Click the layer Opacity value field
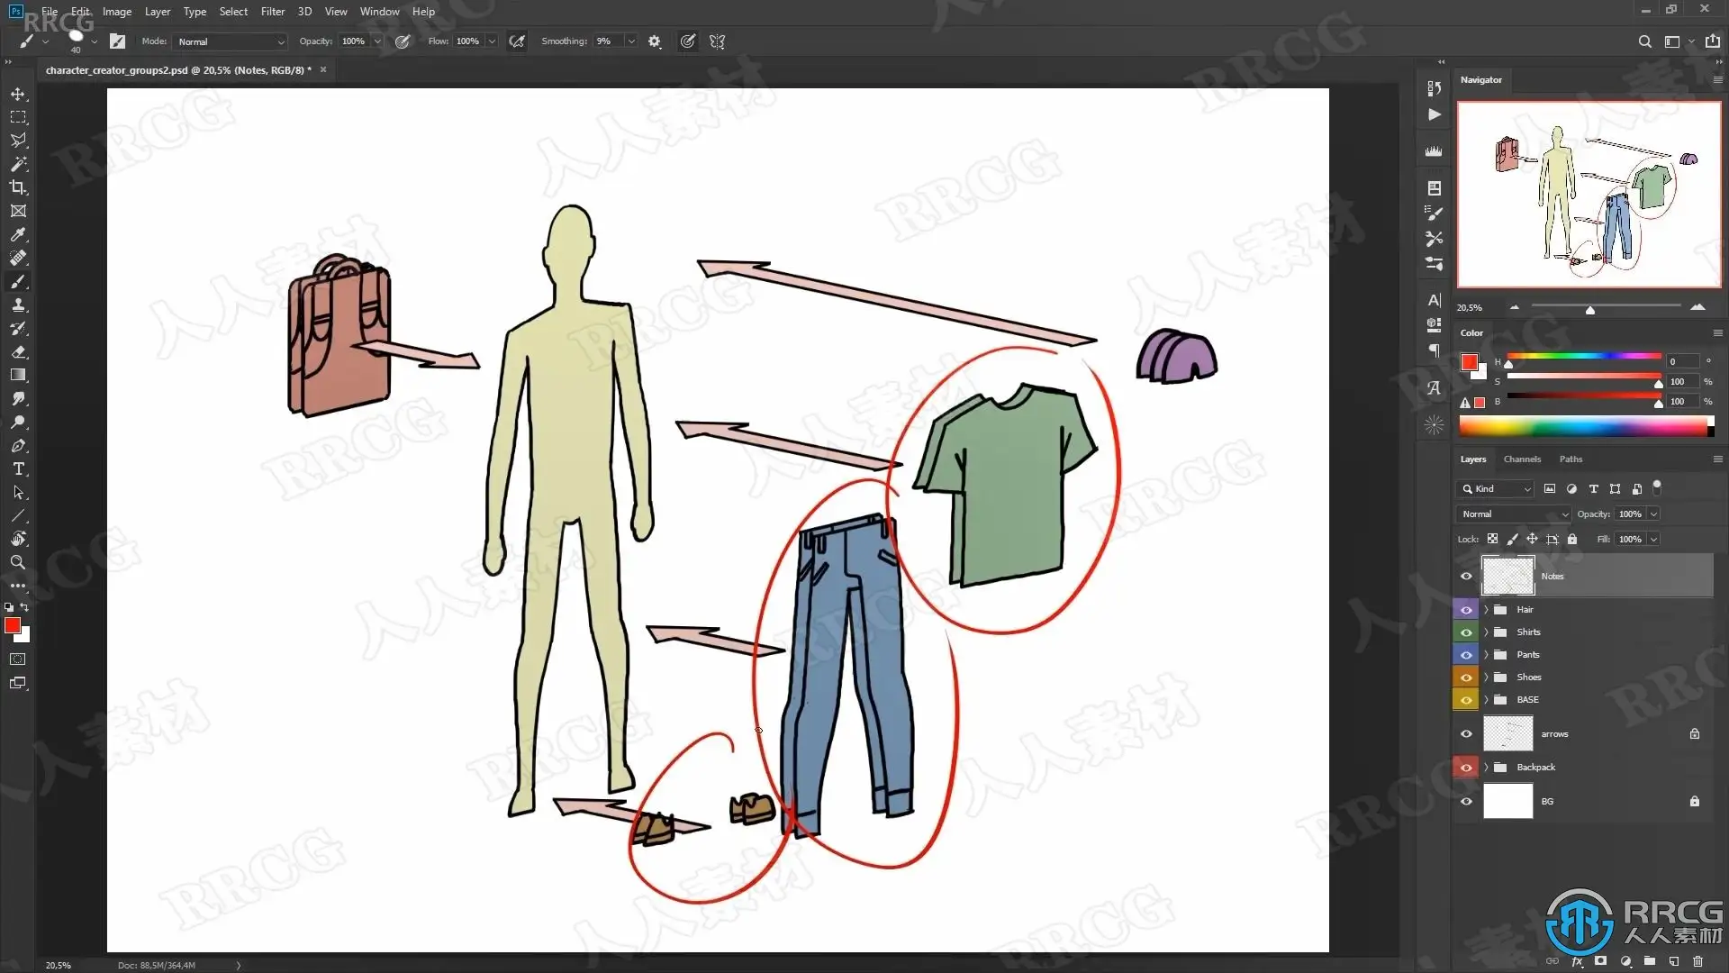Image resolution: width=1729 pixels, height=973 pixels. 1630,514
